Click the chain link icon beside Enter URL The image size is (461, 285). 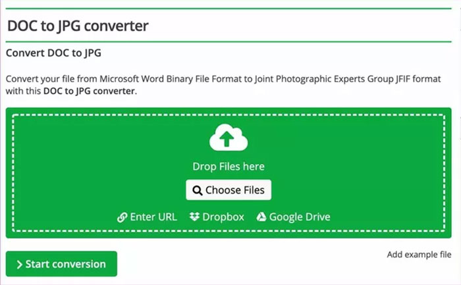point(122,217)
